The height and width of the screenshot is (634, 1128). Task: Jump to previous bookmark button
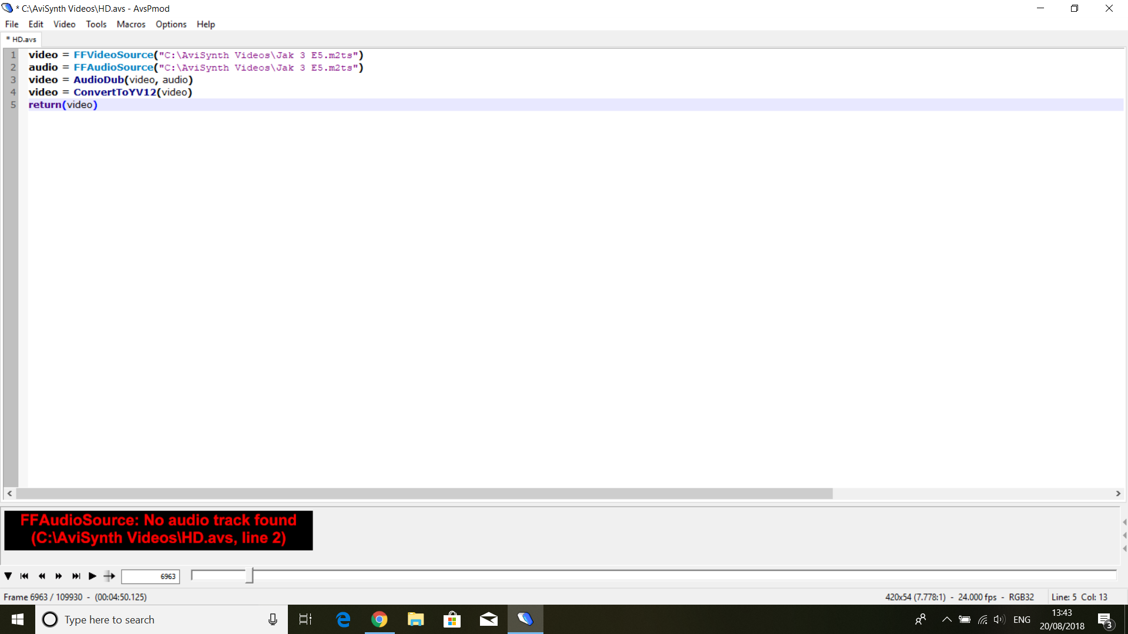(x=24, y=576)
